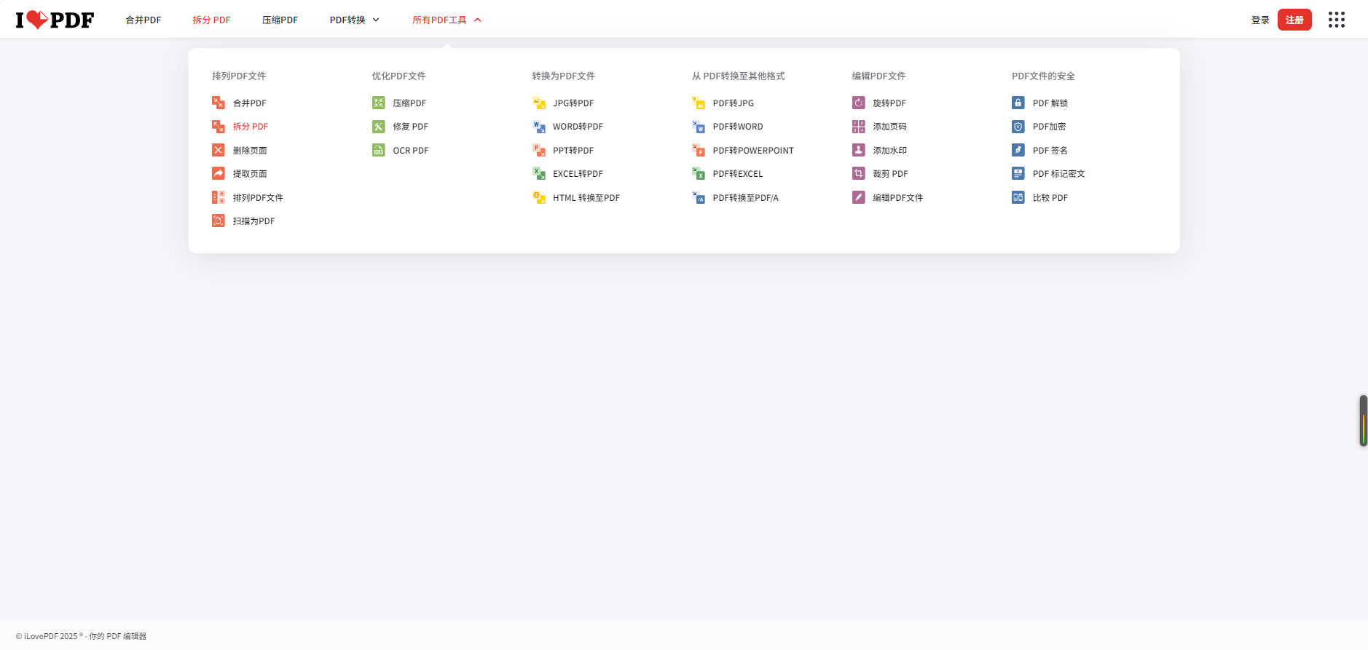Select the scan to PDF (扫描为PDF) icon
This screenshot has height=650, width=1368.
pos(219,221)
